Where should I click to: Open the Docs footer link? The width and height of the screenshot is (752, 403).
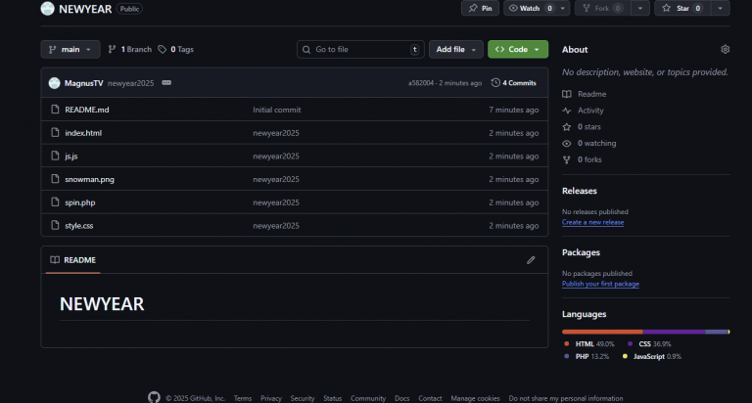point(401,398)
